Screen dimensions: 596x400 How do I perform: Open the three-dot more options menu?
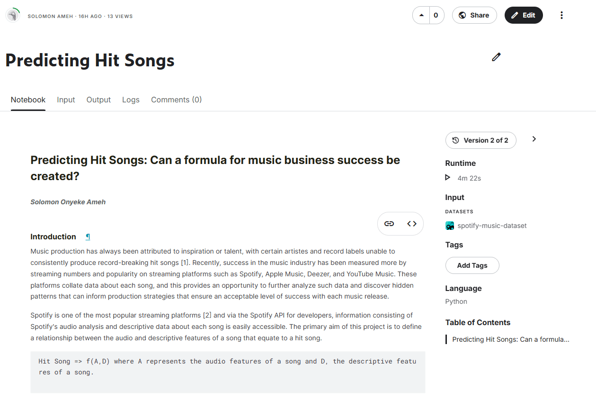point(561,15)
